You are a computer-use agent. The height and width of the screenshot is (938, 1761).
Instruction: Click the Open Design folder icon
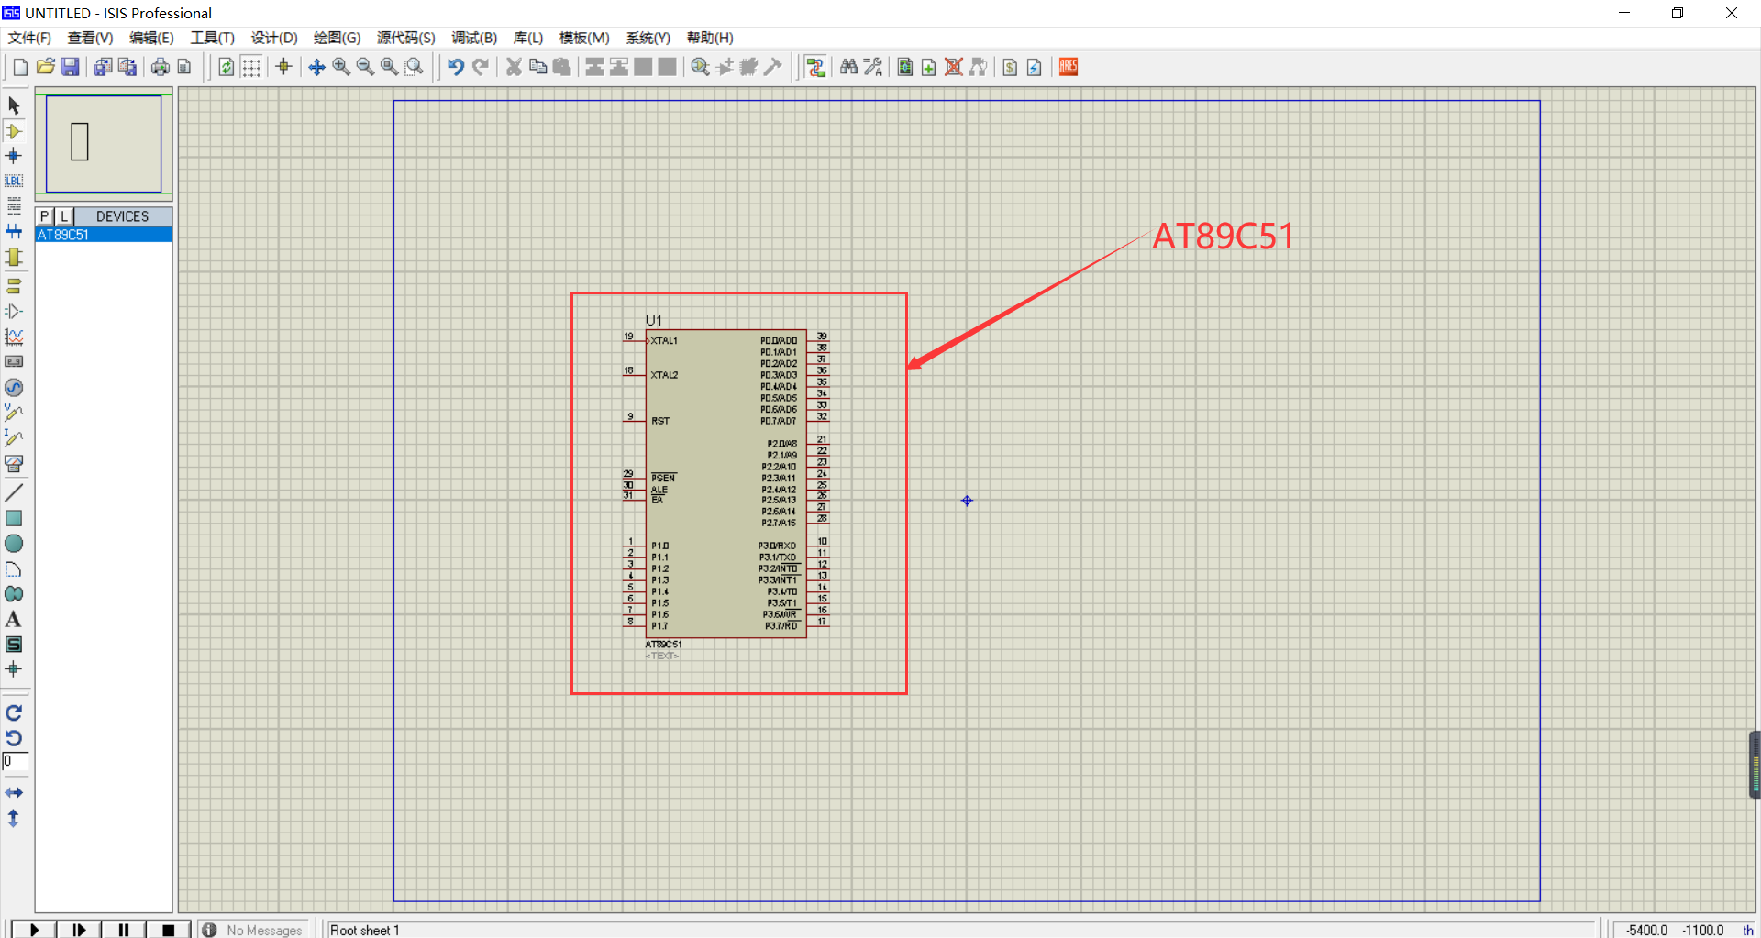[x=45, y=67]
